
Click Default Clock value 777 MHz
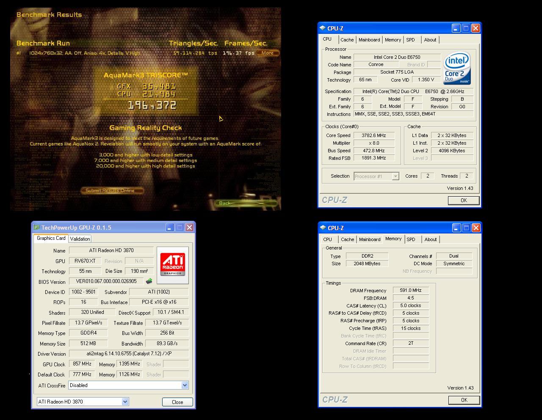[82, 374]
